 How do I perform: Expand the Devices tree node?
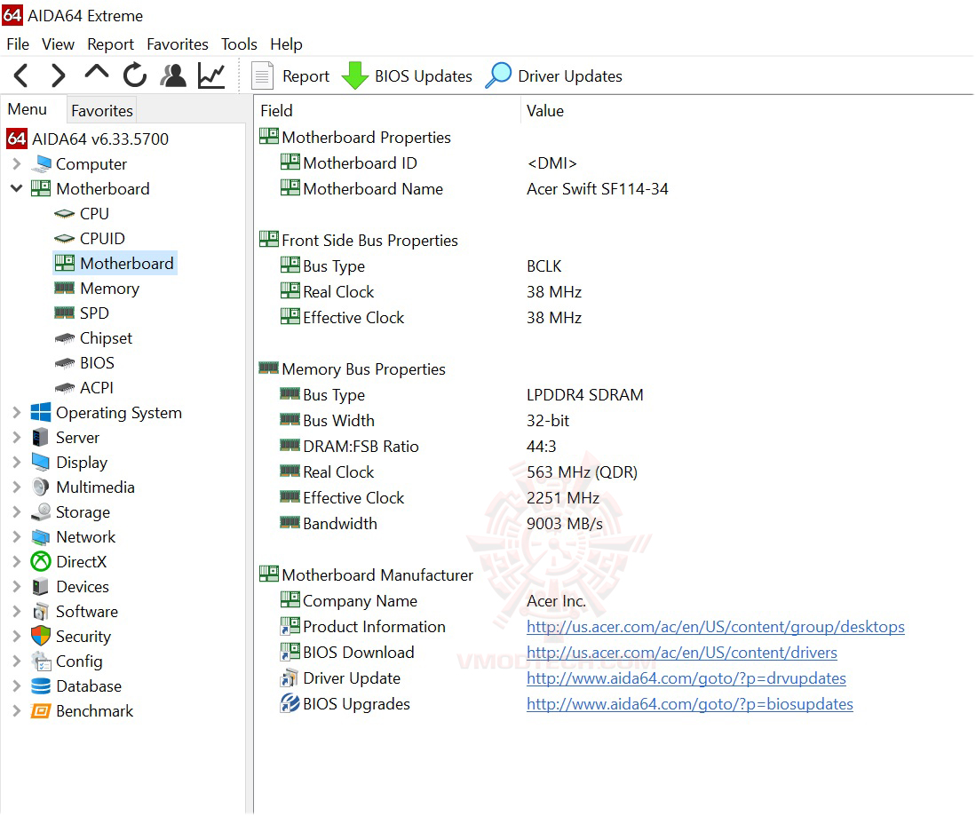pyautogui.click(x=17, y=586)
